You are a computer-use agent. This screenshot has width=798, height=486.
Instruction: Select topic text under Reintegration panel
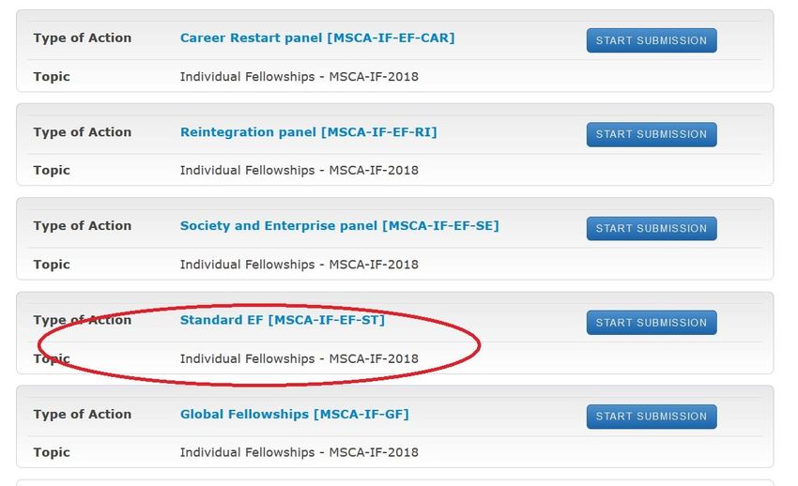coord(299,171)
